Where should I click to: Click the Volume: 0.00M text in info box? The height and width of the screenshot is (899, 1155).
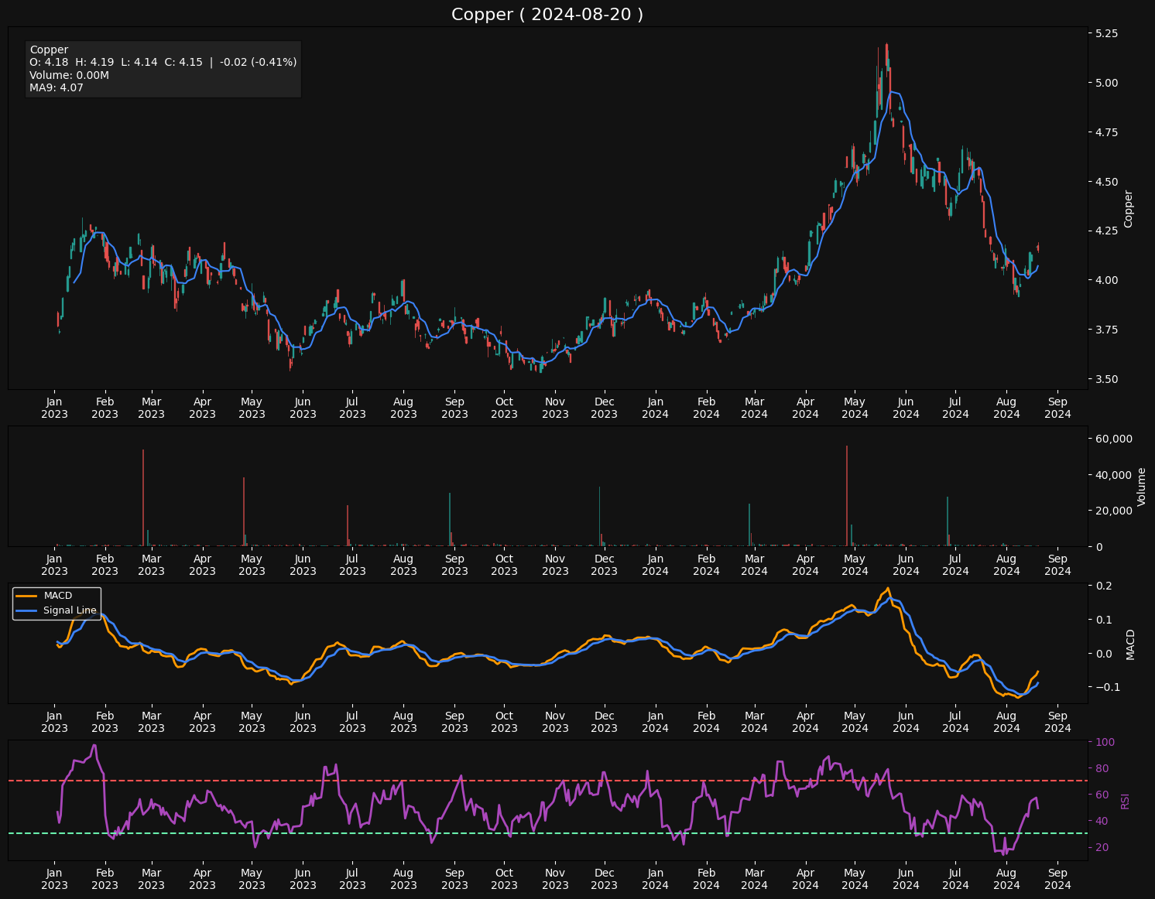coord(69,75)
